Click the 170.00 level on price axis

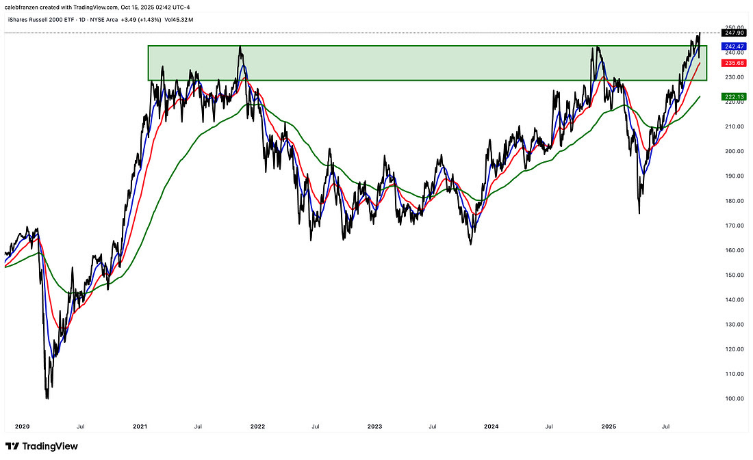click(734, 226)
